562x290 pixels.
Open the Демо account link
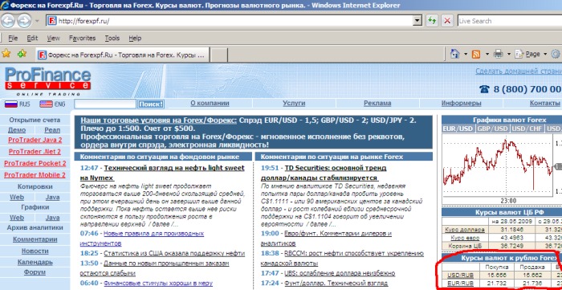(17, 130)
